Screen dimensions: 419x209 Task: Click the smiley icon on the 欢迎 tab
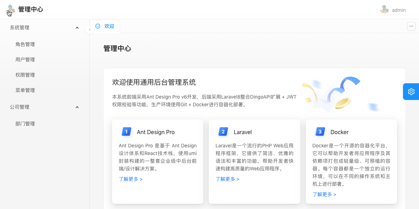[x=98, y=26]
